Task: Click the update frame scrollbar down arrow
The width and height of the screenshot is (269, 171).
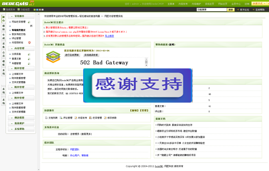Action: tap(147, 65)
